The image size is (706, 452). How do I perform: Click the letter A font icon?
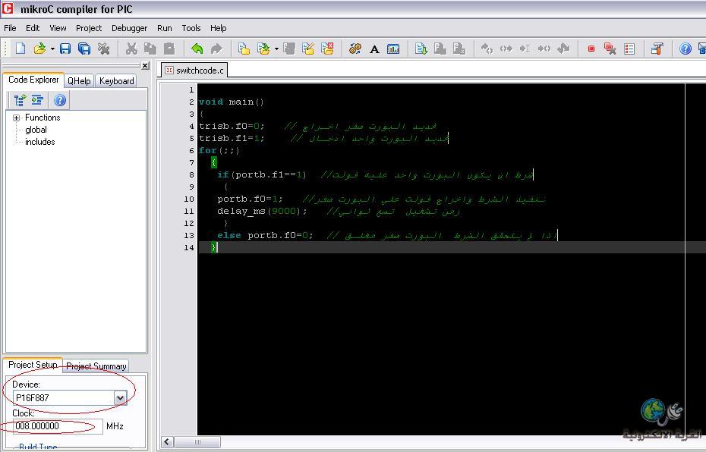374,49
